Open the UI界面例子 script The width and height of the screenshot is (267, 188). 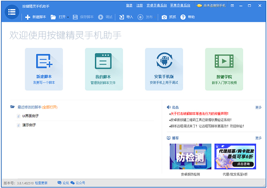point(30,116)
